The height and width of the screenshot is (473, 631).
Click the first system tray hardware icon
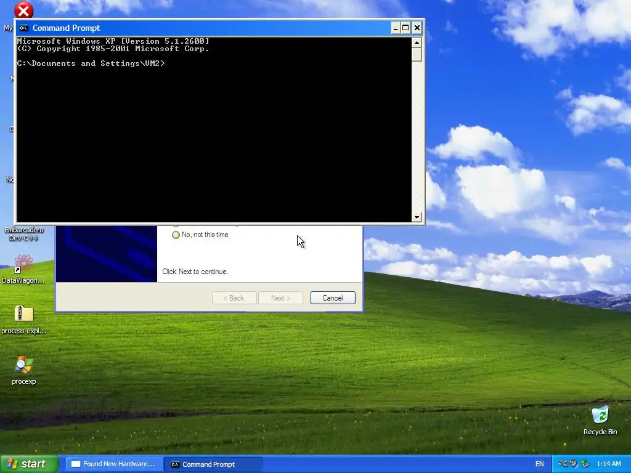[x=563, y=464]
